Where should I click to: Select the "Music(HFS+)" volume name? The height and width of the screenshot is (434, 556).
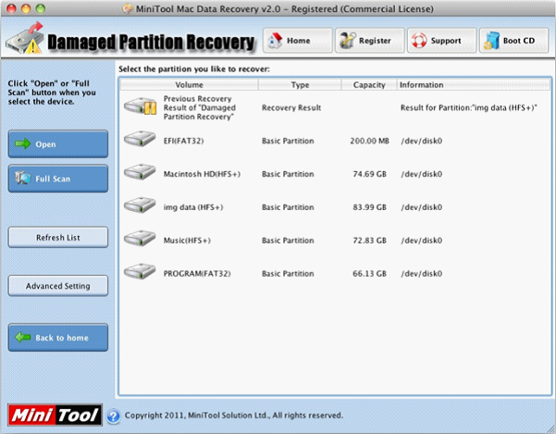tap(187, 241)
